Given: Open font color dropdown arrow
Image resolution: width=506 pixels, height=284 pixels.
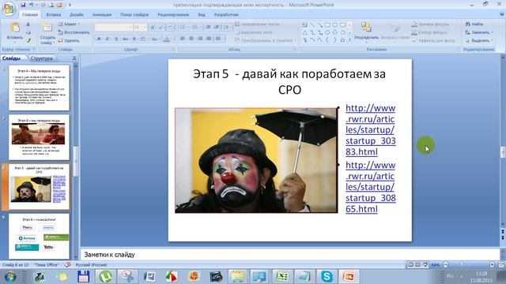Looking at the screenshot, I should point(172,39).
